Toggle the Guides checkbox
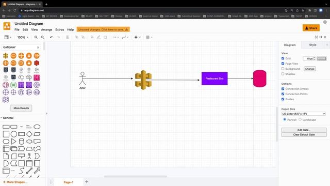The height and width of the screenshot is (186, 330). coord(283,99)
